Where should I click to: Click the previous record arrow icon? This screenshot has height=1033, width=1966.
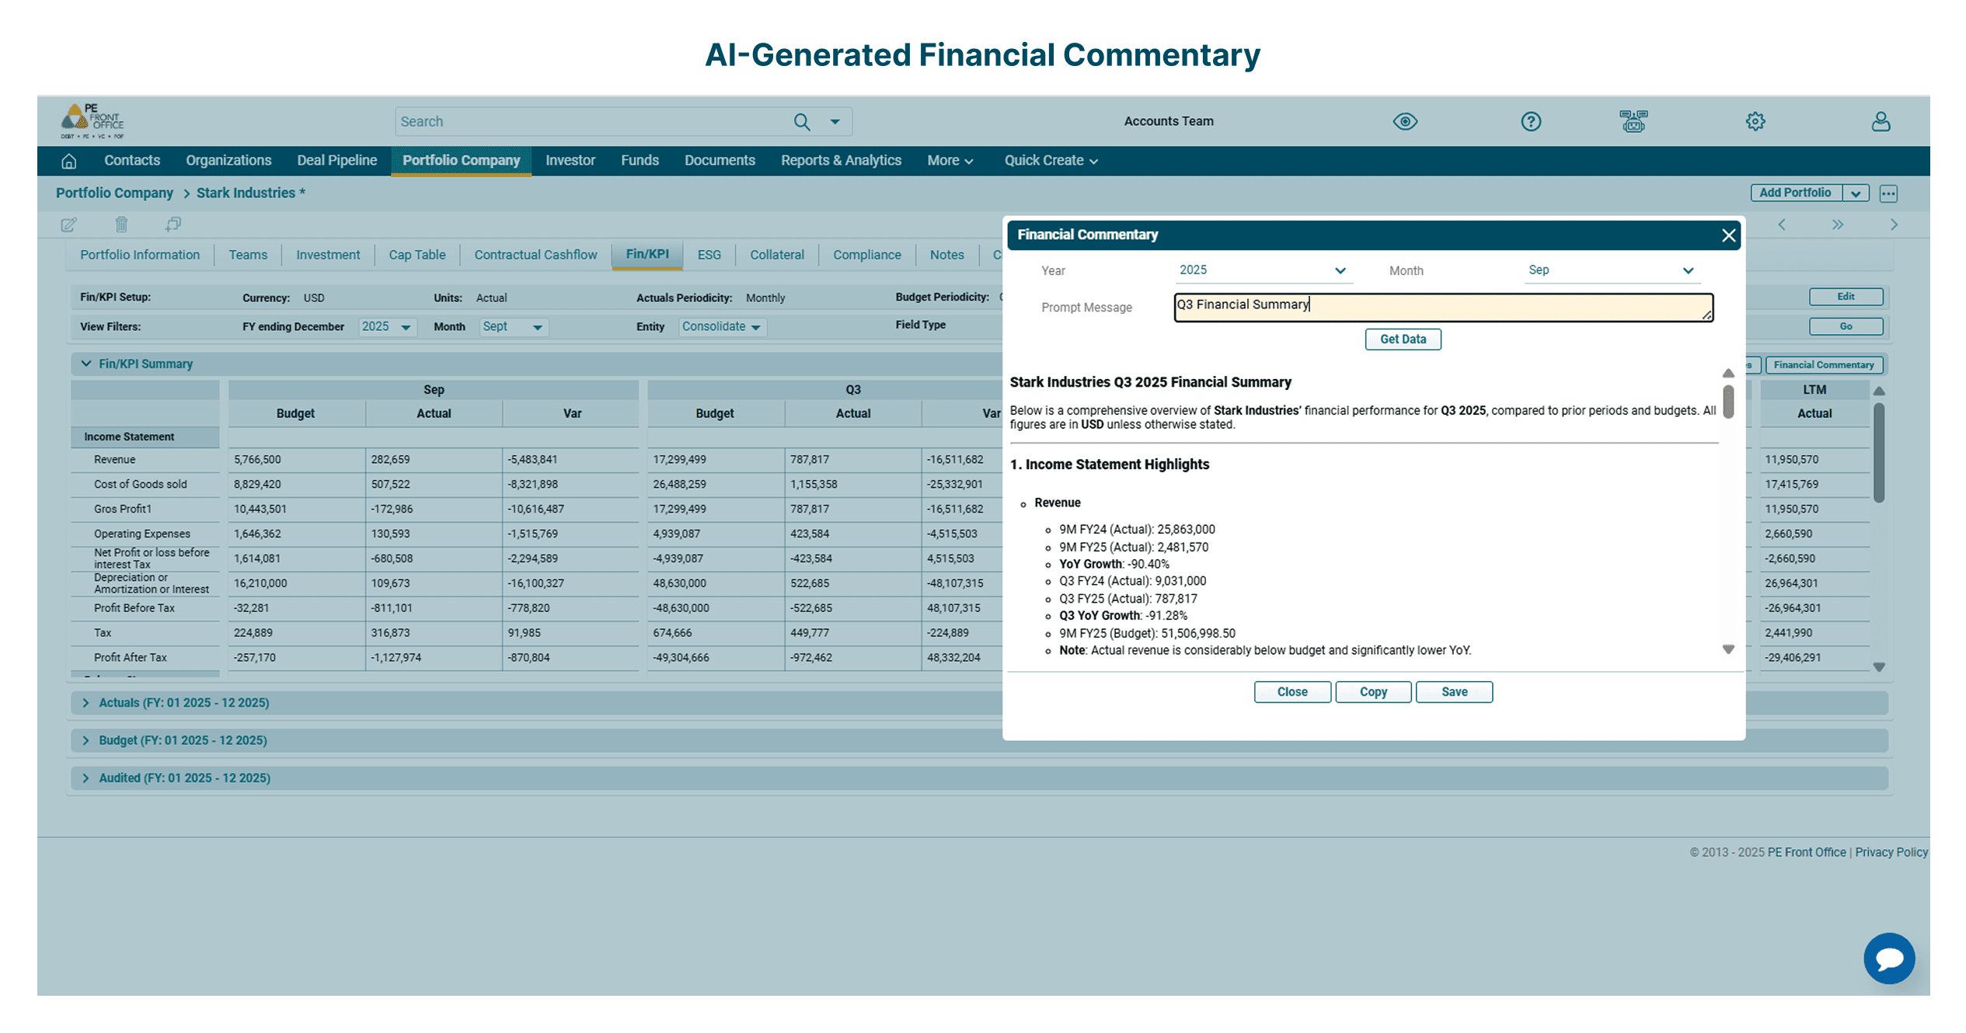[1782, 224]
